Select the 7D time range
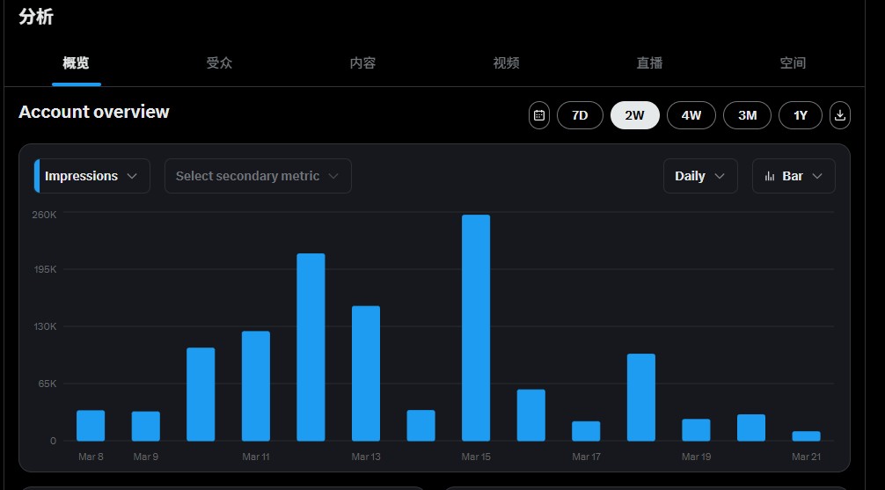The image size is (885, 490). coord(580,115)
